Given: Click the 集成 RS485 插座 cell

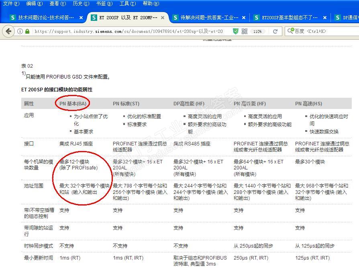Looking at the screenshot, I should coord(192,144).
